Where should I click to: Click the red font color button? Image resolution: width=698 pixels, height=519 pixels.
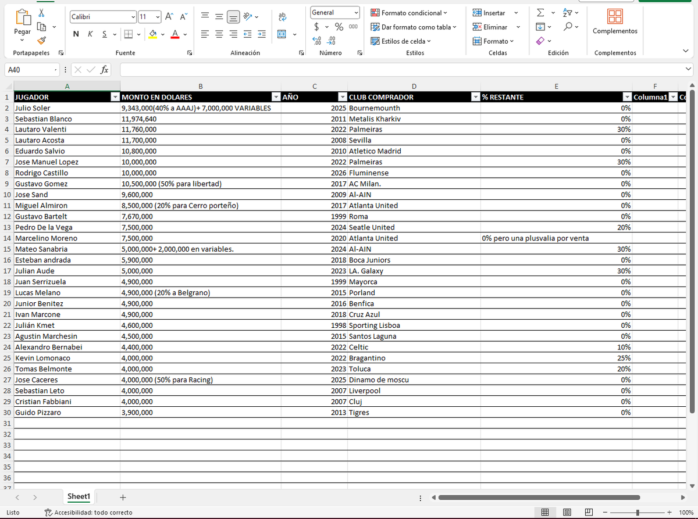click(175, 34)
